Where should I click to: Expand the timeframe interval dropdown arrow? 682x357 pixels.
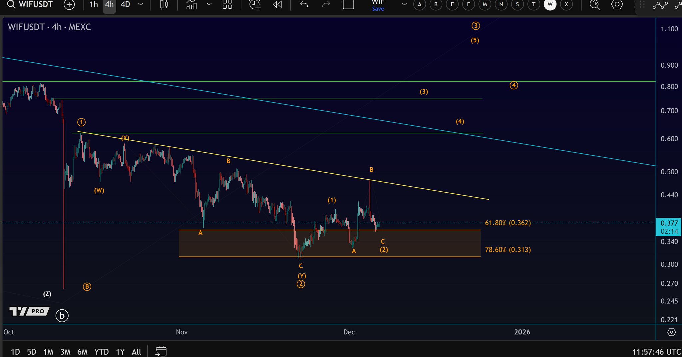141,5
